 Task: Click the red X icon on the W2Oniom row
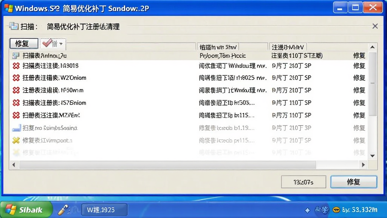coord(16,78)
